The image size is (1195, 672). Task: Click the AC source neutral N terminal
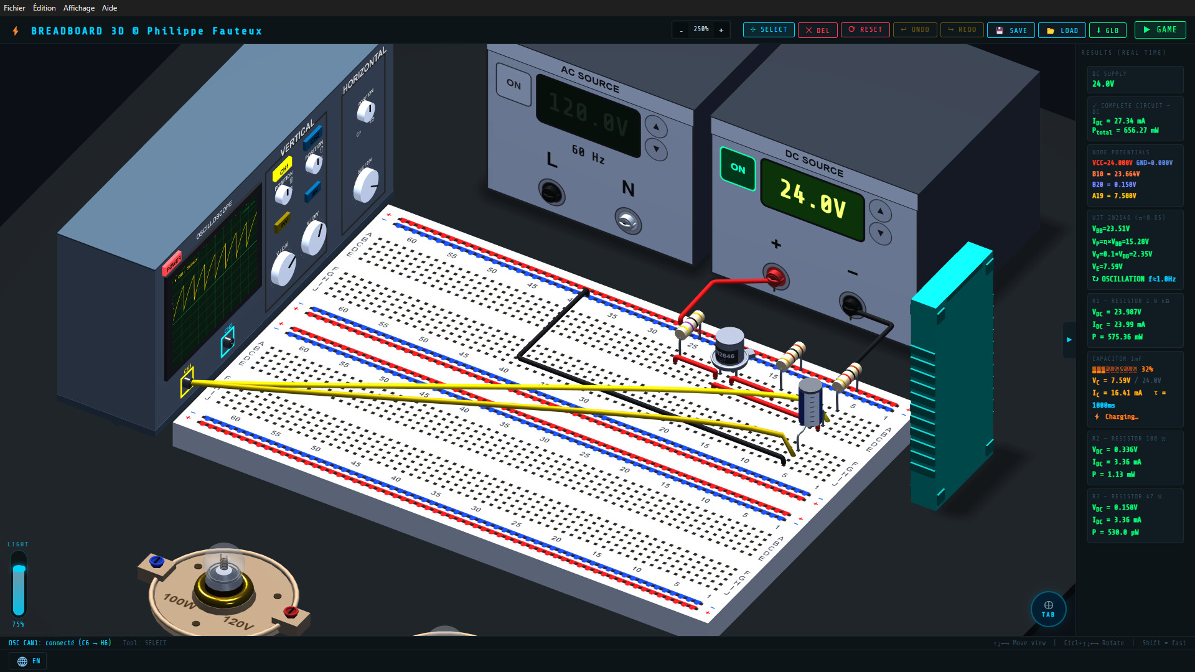627,220
